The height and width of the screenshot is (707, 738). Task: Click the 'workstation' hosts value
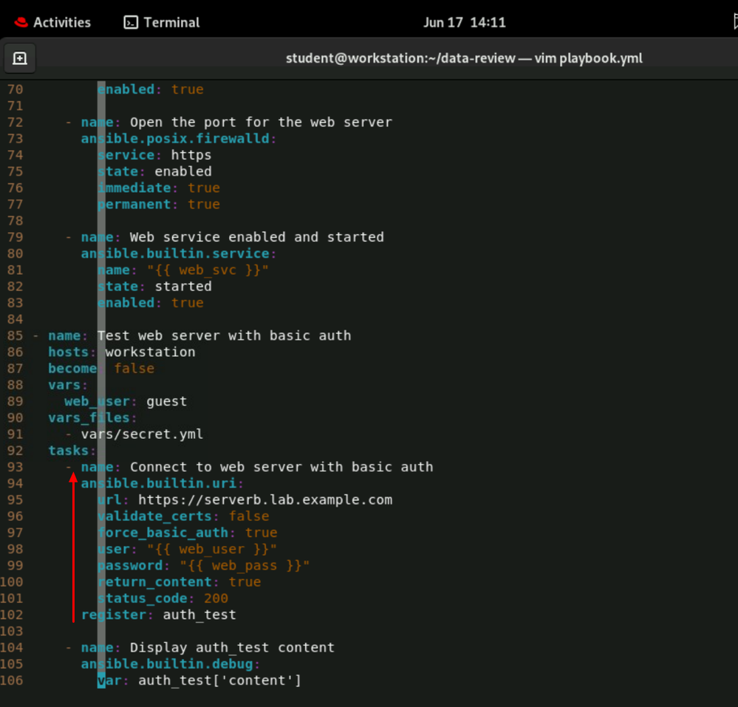point(150,352)
